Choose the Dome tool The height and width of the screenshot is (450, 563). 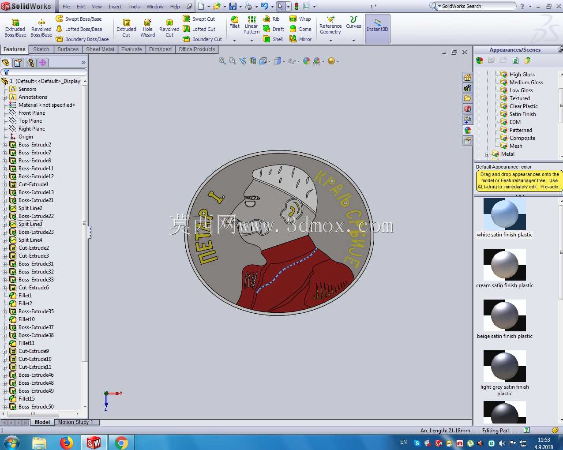pos(300,29)
